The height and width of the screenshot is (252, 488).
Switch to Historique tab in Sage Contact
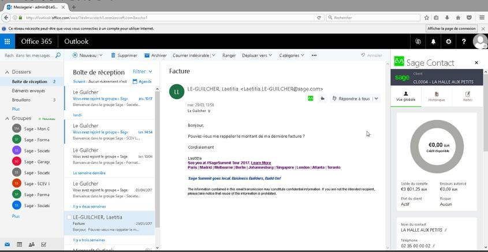pyautogui.click(x=437, y=97)
